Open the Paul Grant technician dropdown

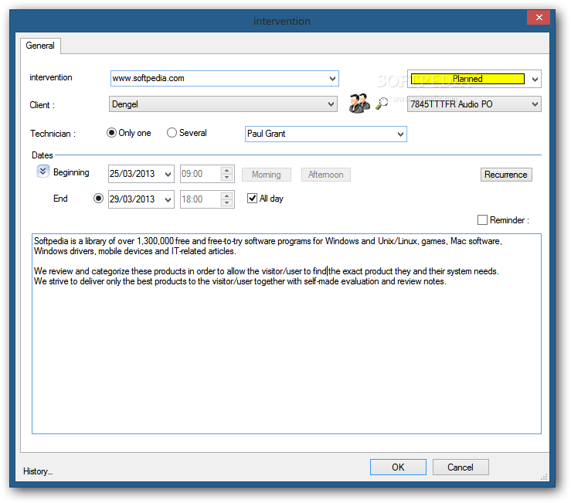pos(400,134)
